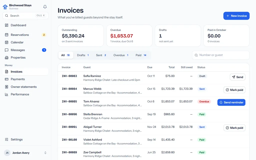256x160 pixels.
Task: Click Stella Brennan's Paid status badge
Action: click(202, 114)
